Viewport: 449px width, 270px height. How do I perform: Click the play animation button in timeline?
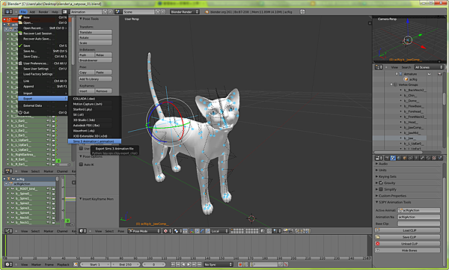[189, 264]
